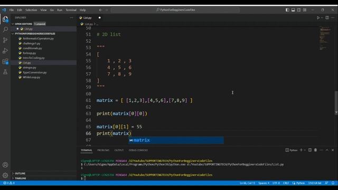This screenshot has height=190, width=338.
Task: Toggle the bottom panel layout button
Action: [x=293, y=10]
